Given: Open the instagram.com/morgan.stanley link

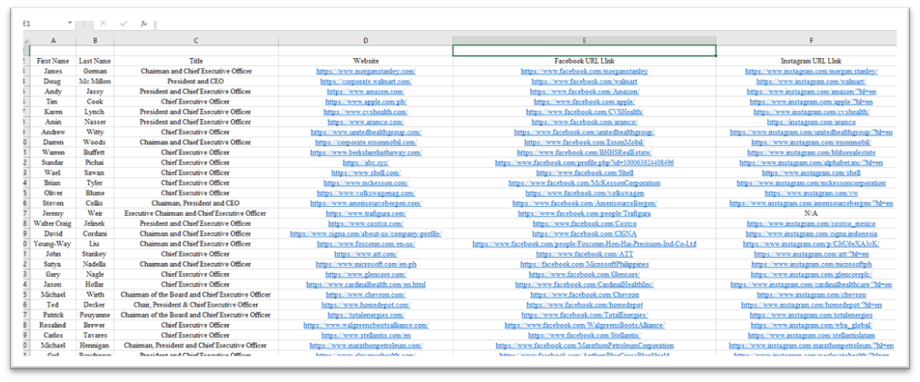Looking at the screenshot, I should [811, 71].
